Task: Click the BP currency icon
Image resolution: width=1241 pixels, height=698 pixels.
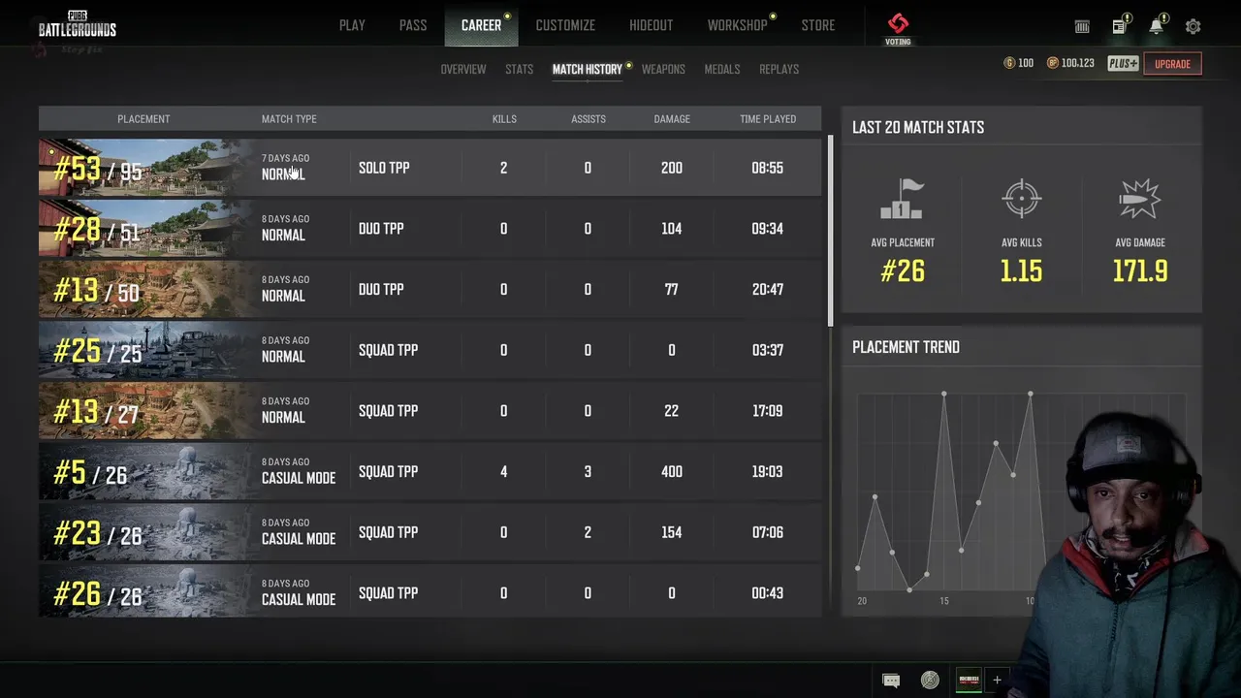Action: point(1052,63)
